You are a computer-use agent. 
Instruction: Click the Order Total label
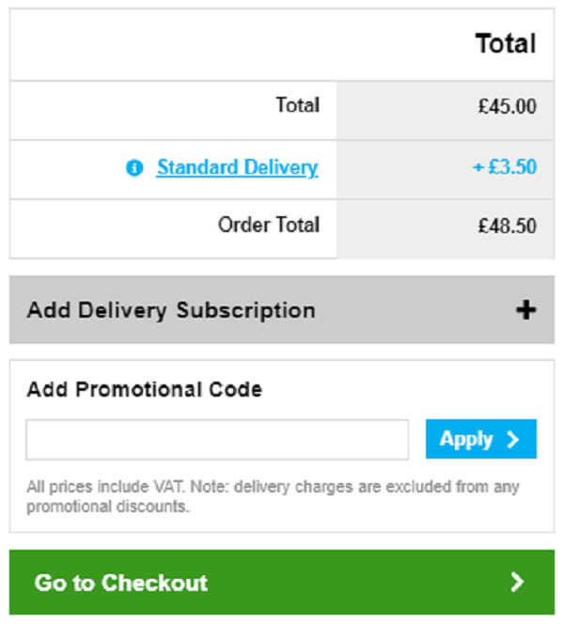(x=269, y=225)
